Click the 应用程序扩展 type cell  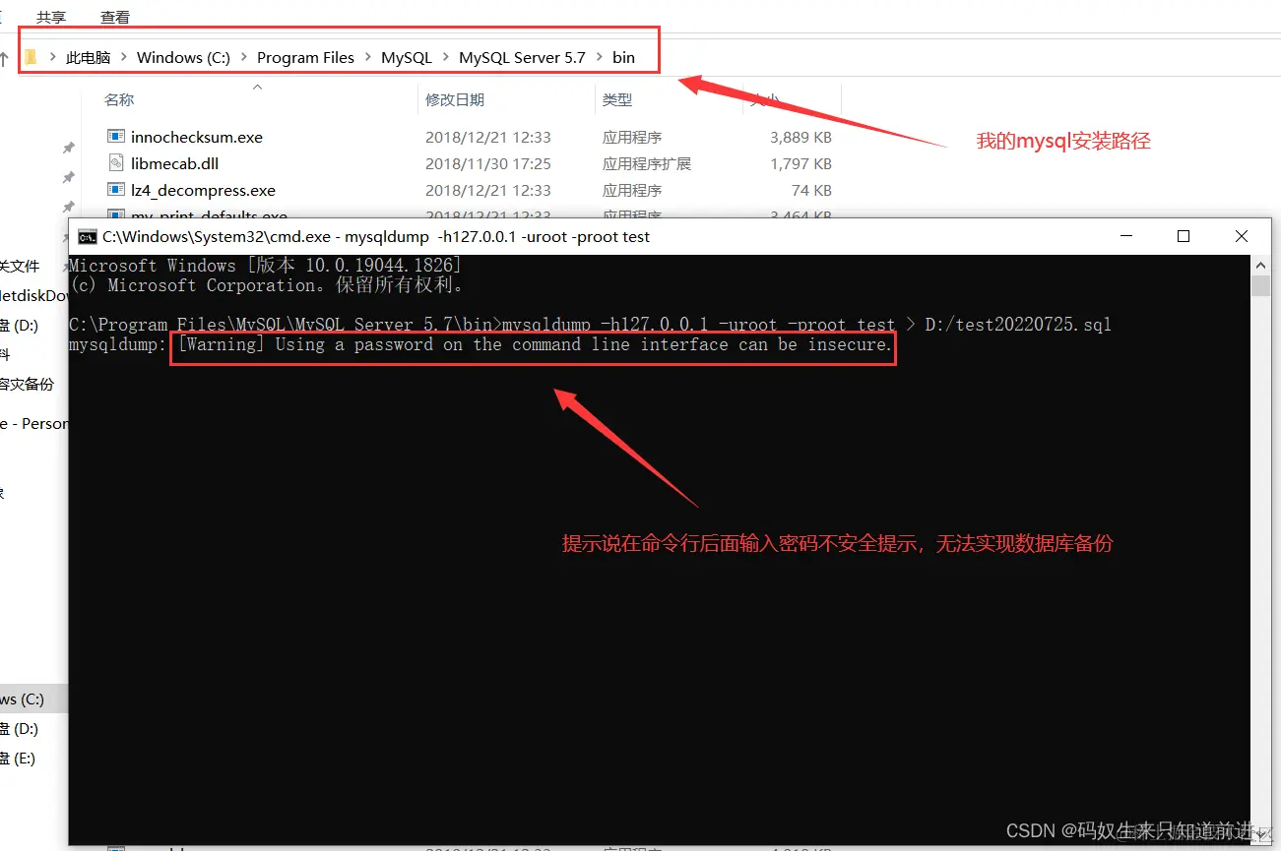647,164
